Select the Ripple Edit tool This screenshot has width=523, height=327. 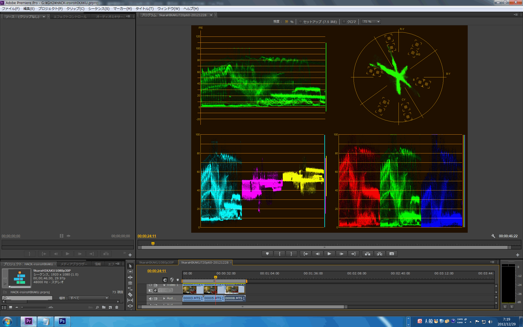pyautogui.click(x=130, y=277)
